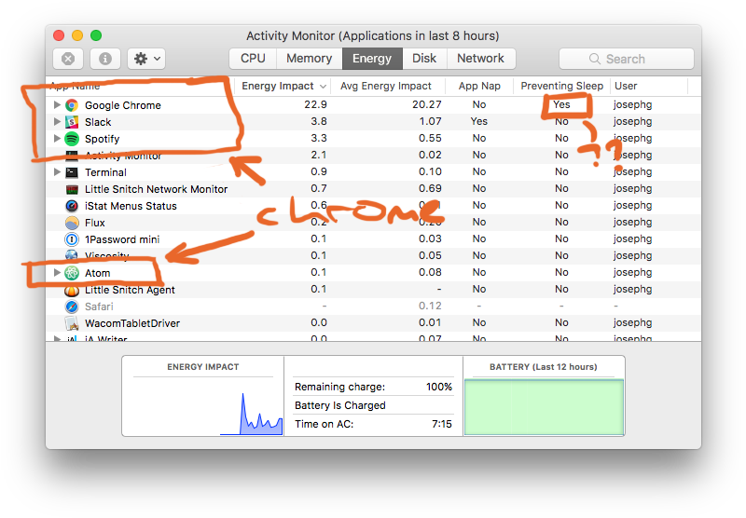Screen dimensions: 746x518
Task: Click the Google Chrome app icon
Action: [72, 105]
